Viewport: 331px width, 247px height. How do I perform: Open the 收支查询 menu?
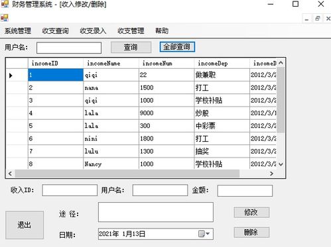[55, 30]
